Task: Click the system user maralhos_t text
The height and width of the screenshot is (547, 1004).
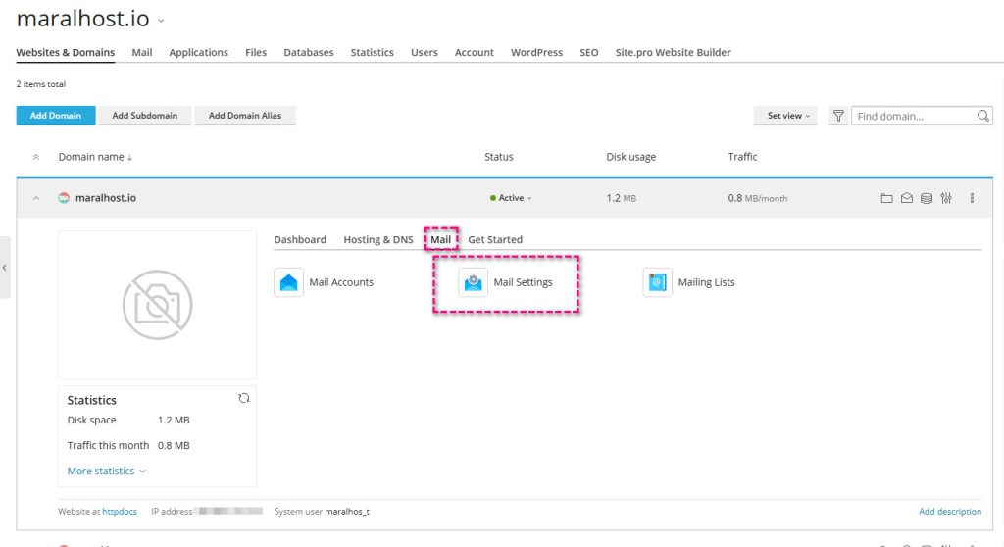Action: click(347, 511)
